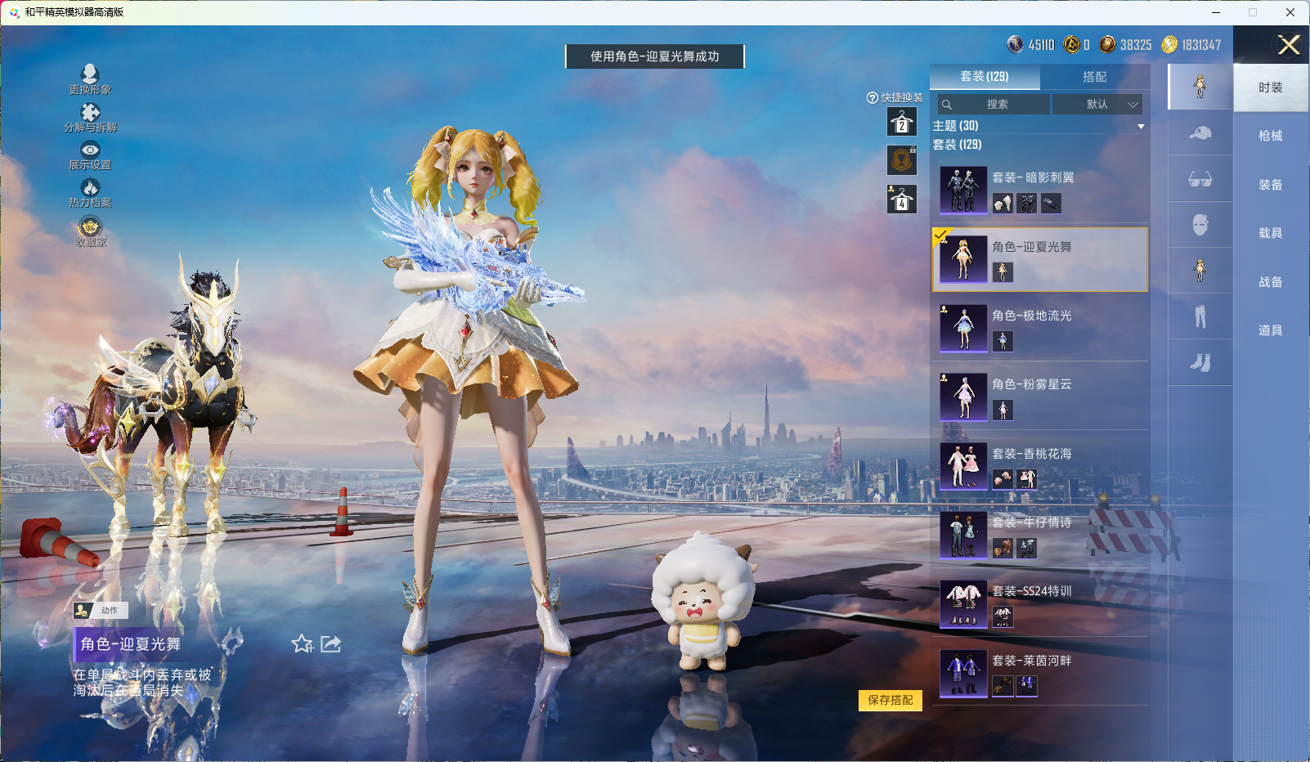Click the piece icon under 角色-极地流光
This screenshot has height=762, width=1310.
pos(1003,341)
